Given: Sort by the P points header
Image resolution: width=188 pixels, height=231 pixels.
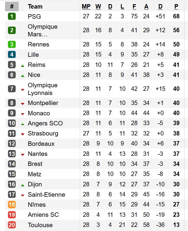Looking at the screenshot, I should coord(176,7).
